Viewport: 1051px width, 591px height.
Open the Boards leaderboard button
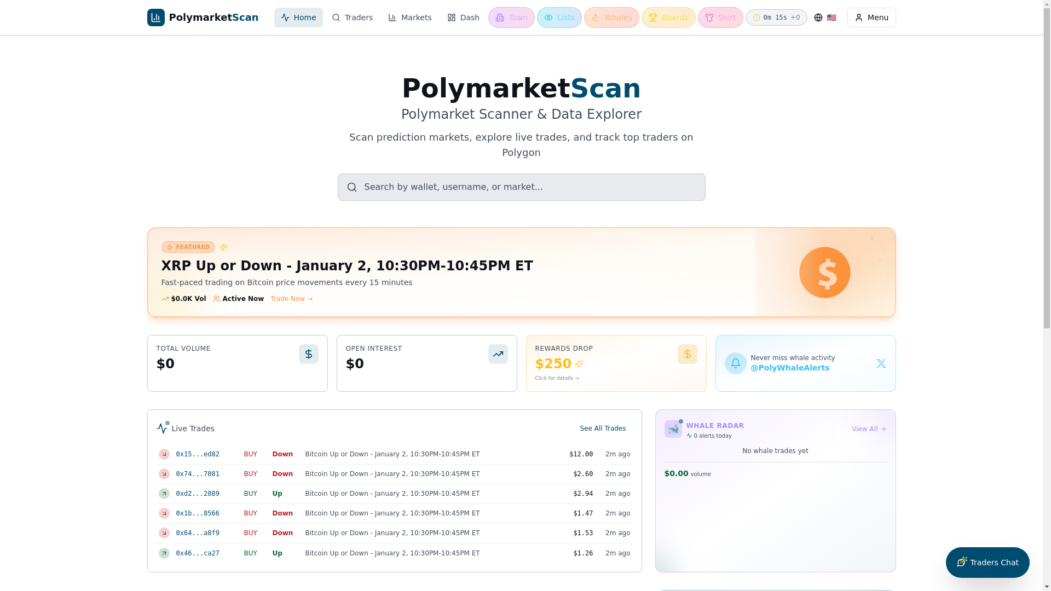coord(668,18)
